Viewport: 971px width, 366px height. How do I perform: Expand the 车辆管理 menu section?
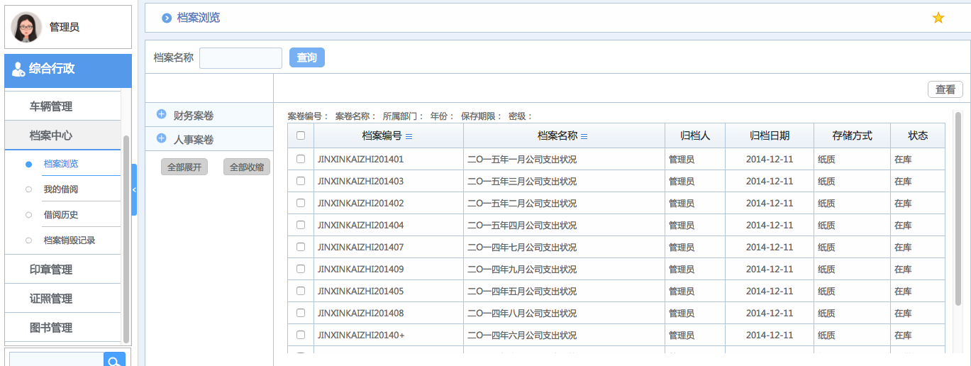coord(51,106)
